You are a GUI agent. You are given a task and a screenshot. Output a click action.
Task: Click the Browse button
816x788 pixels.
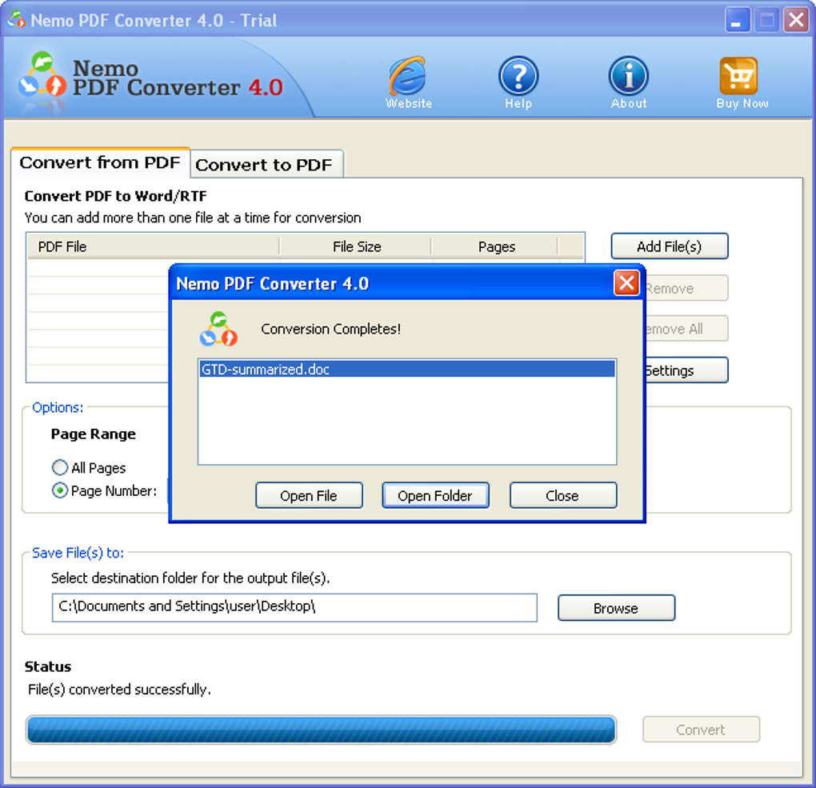pos(616,608)
